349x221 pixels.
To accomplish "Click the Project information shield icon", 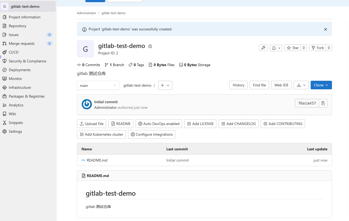I will [4, 17].
